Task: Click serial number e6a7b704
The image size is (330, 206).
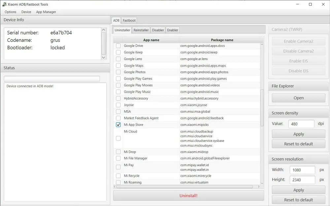Action: pyautogui.click(x=61, y=33)
